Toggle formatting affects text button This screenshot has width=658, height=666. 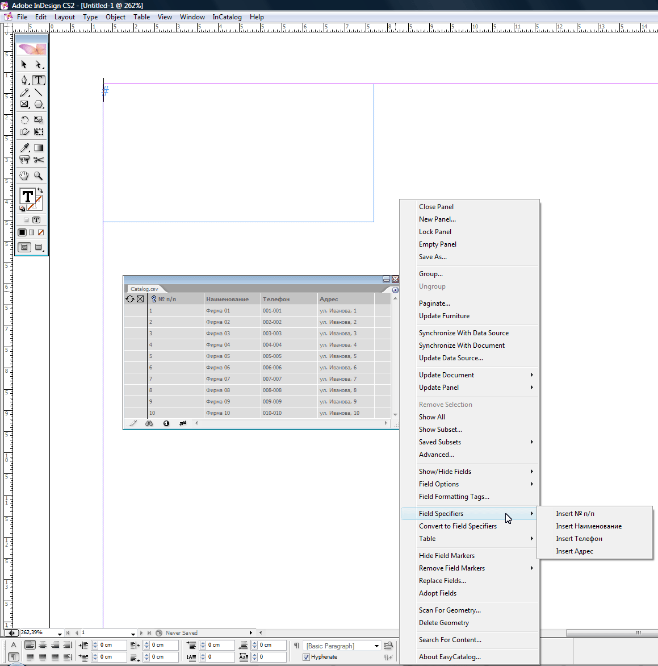pos(36,220)
